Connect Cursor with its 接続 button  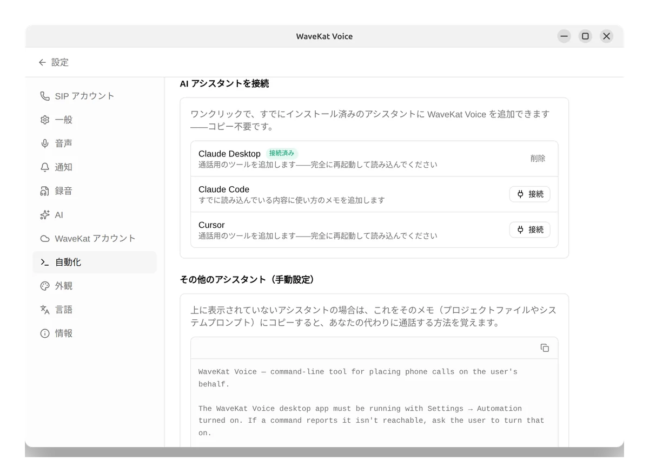(529, 230)
